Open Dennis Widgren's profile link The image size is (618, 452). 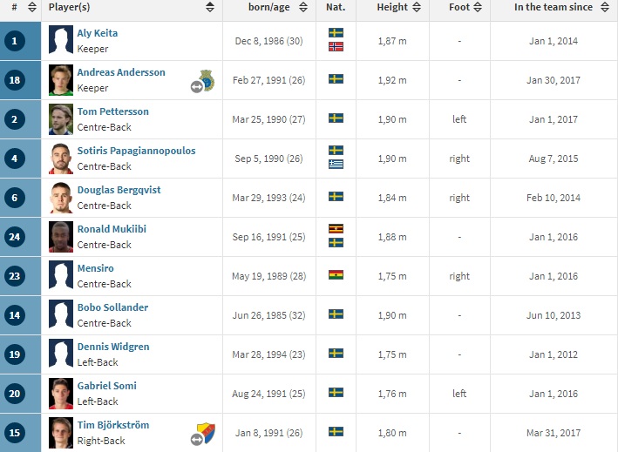pos(113,347)
